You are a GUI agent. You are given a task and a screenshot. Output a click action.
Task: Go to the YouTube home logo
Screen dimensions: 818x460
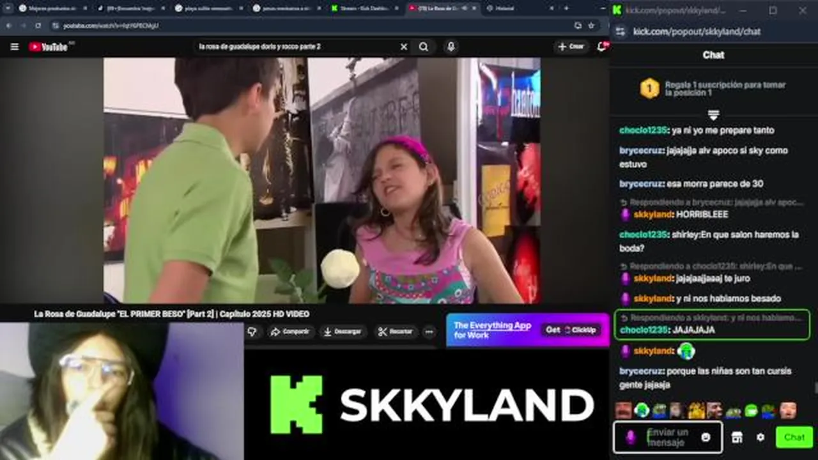pyautogui.click(x=49, y=47)
